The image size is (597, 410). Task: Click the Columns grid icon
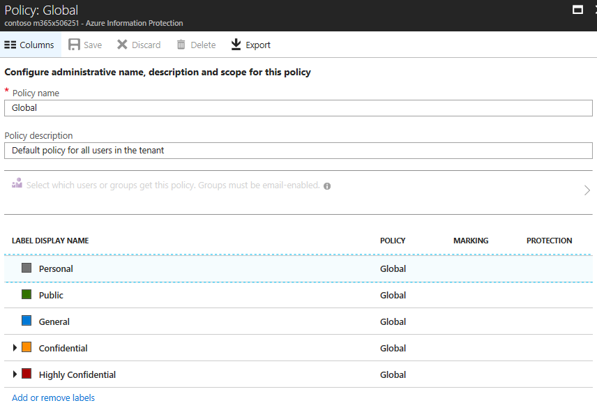(10, 45)
